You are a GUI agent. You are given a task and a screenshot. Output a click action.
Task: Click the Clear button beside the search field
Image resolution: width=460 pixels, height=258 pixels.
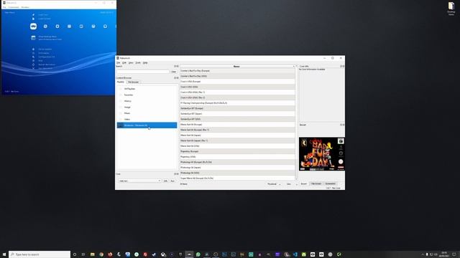(x=174, y=72)
